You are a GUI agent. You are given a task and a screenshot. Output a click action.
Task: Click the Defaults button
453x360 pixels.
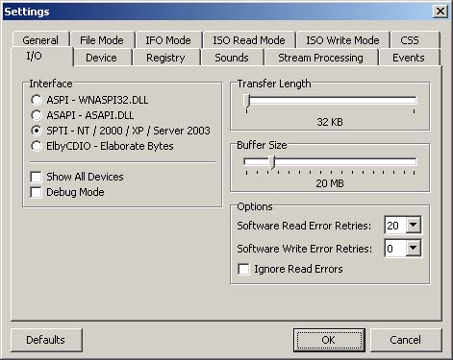tap(46, 340)
